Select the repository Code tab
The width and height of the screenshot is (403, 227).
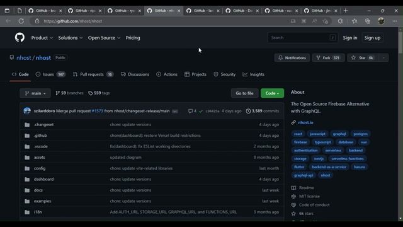click(20, 74)
